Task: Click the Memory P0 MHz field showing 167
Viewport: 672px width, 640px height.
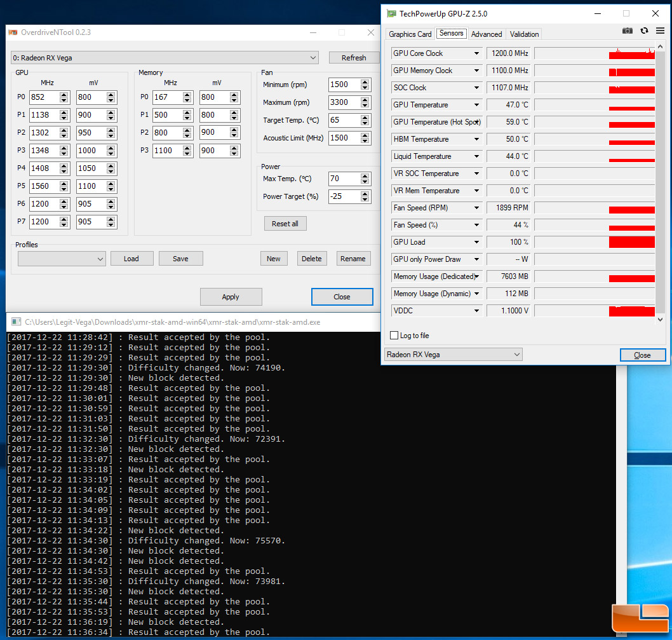Action: point(168,97)
